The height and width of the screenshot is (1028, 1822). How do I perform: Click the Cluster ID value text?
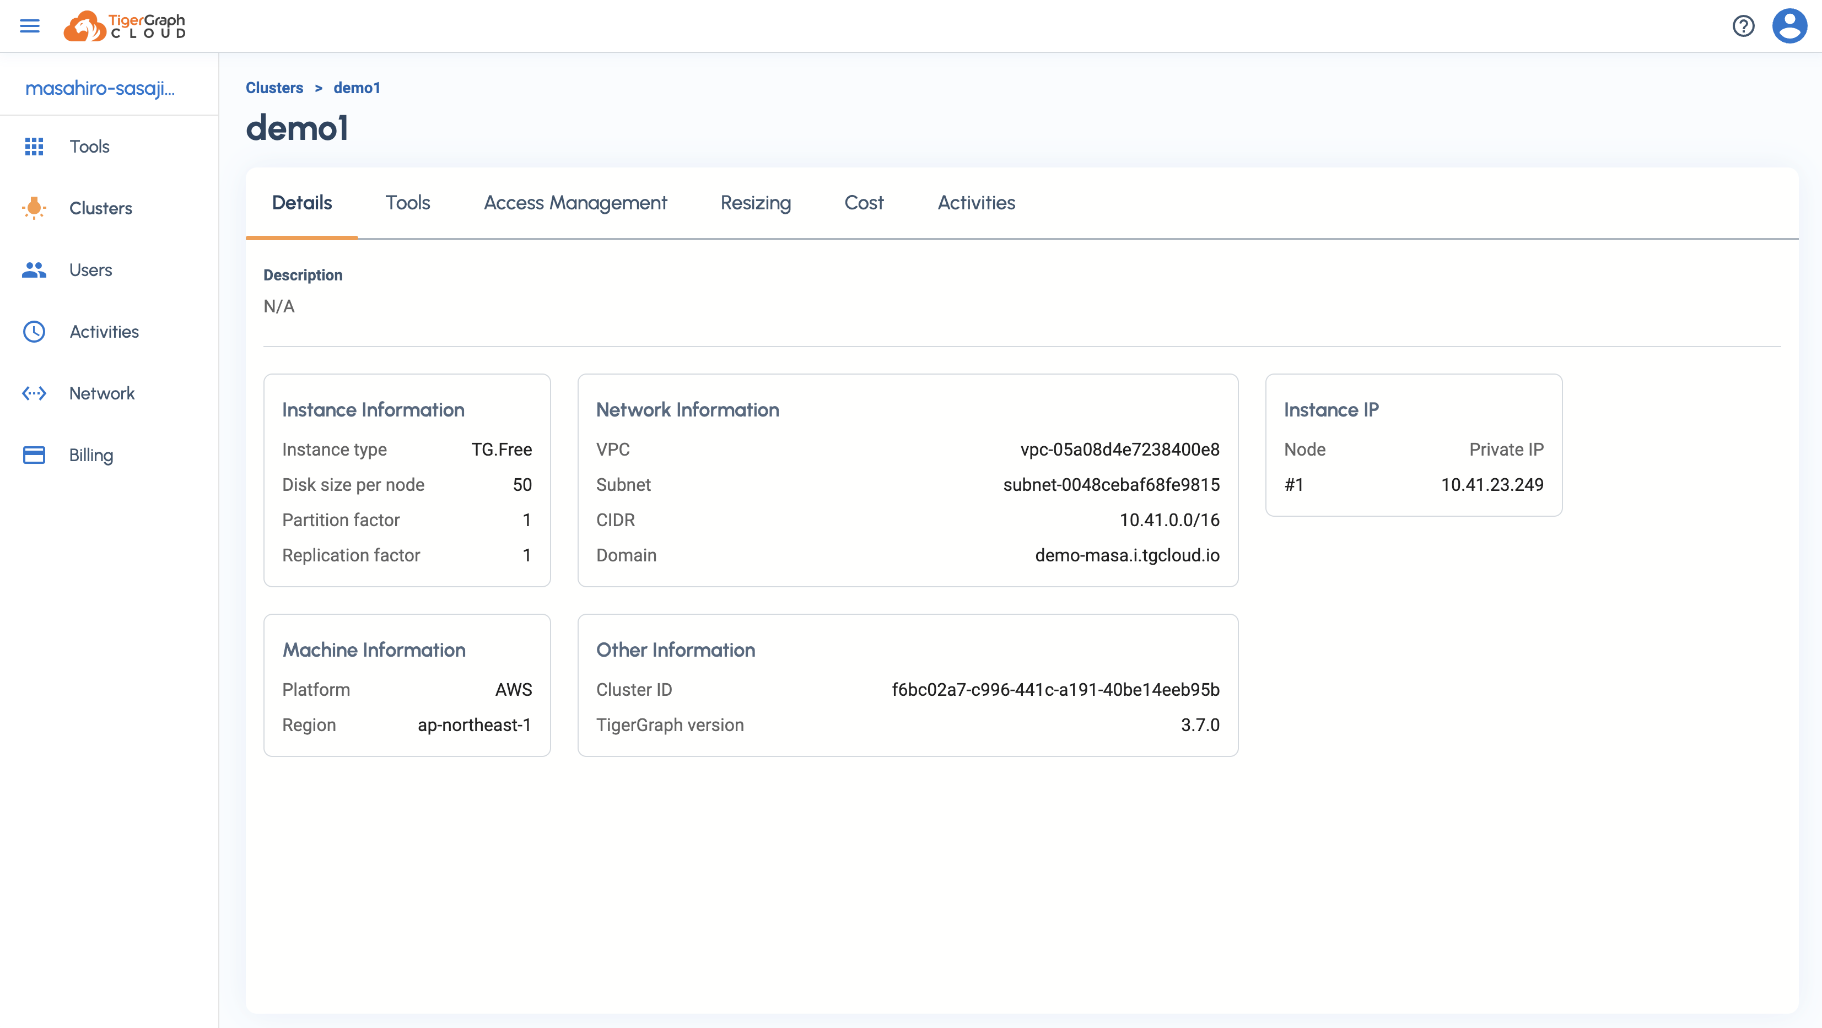pos(1055,689)
